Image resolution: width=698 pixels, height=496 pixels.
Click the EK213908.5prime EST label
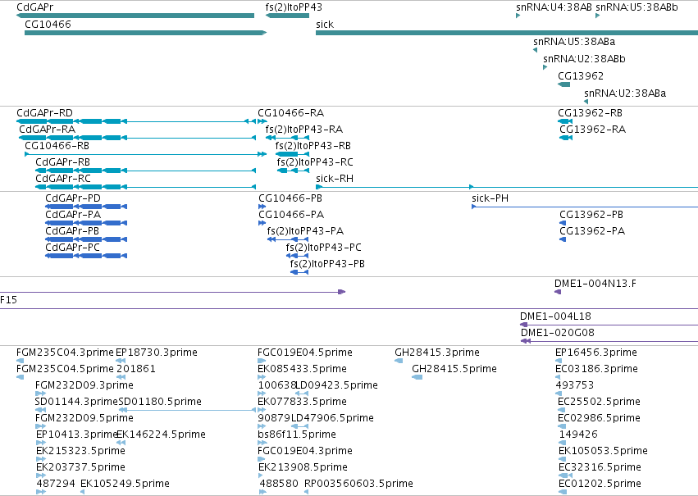[x=303, y=468]
